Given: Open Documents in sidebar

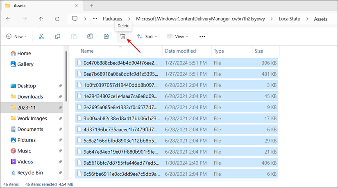Looking at the screenshot, I should 30,129.
